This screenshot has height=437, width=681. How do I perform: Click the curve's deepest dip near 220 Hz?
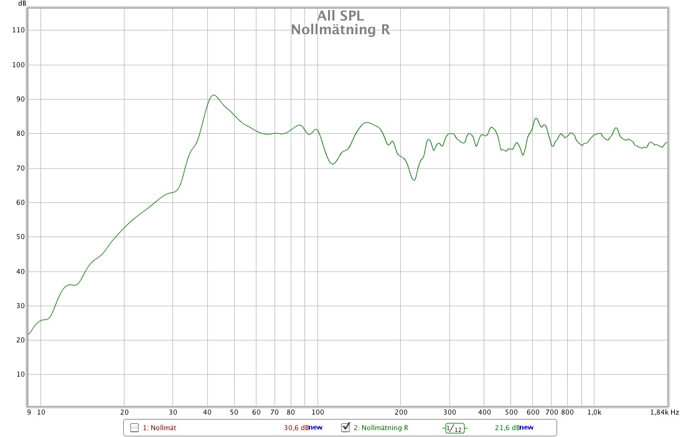pos(413,180)
